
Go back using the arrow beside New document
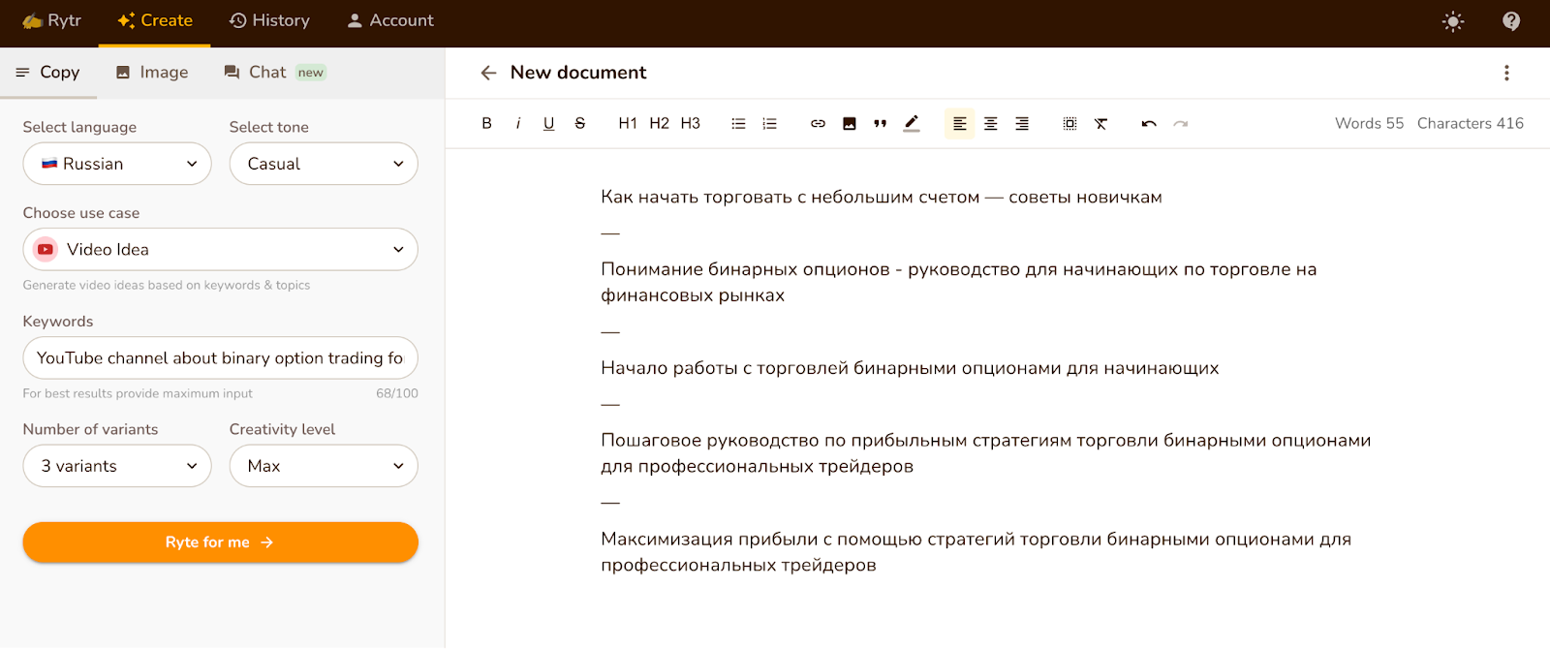coord(488,73)
